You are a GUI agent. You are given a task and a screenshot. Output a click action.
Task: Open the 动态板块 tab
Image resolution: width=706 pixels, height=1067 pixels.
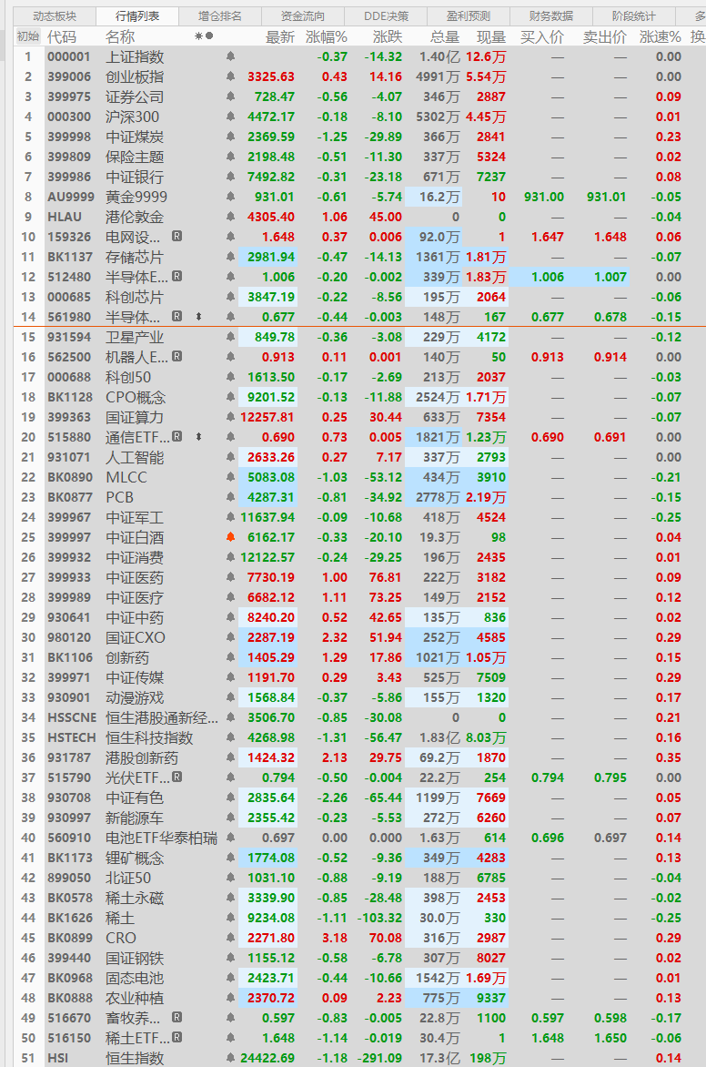55,15
